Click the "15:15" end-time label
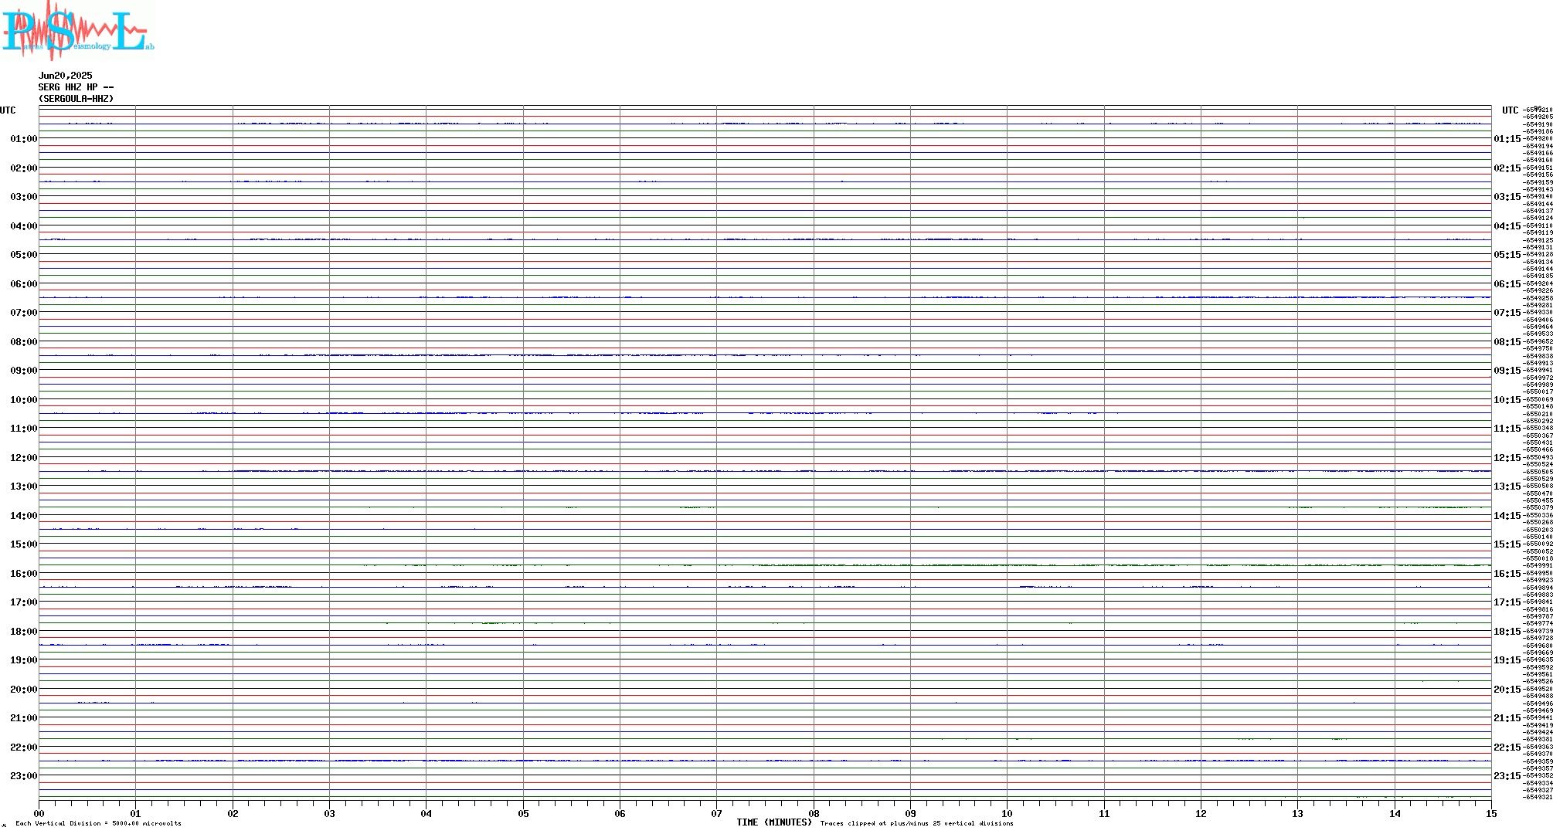1553x834 pixels. pos(1507,544)
